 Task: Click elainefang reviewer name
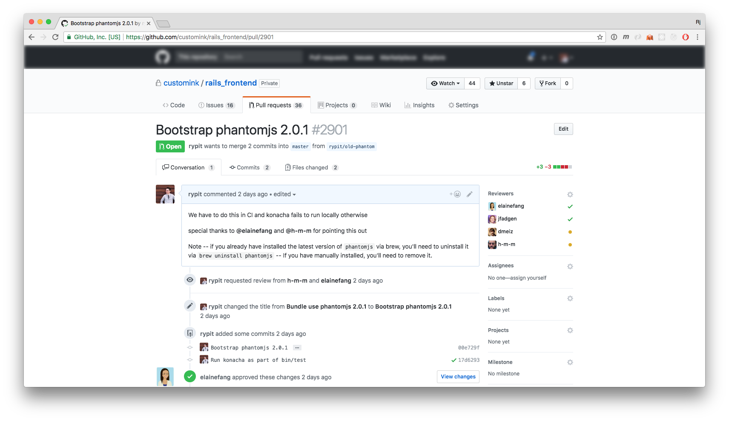pos(511,206)
